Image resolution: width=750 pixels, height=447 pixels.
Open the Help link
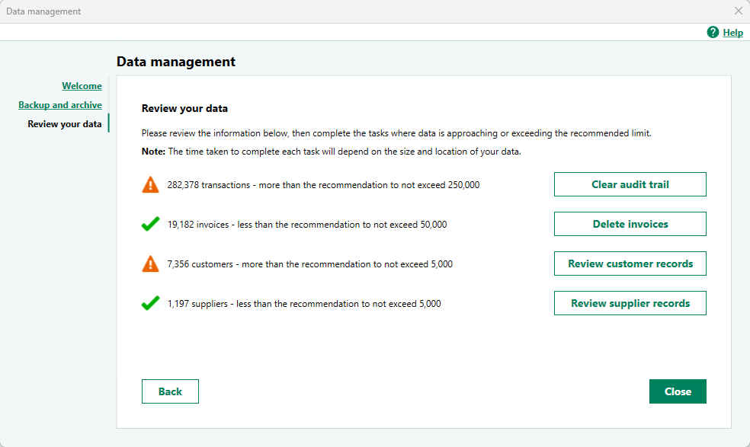(x=732, y=33)
